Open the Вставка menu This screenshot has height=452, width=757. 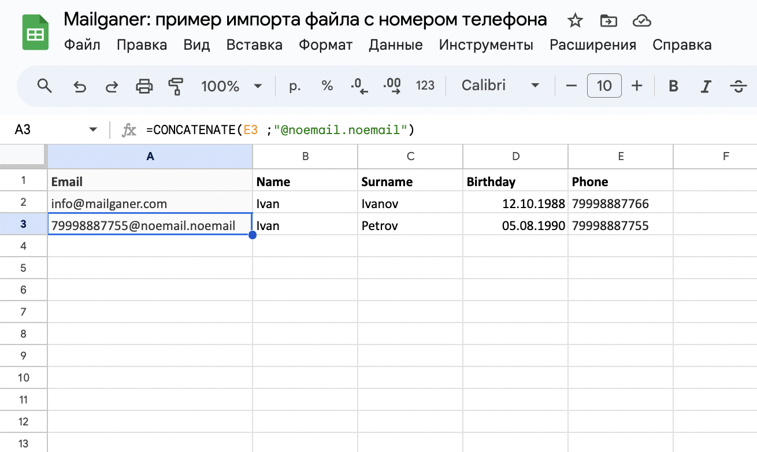(x=254, y=45)
